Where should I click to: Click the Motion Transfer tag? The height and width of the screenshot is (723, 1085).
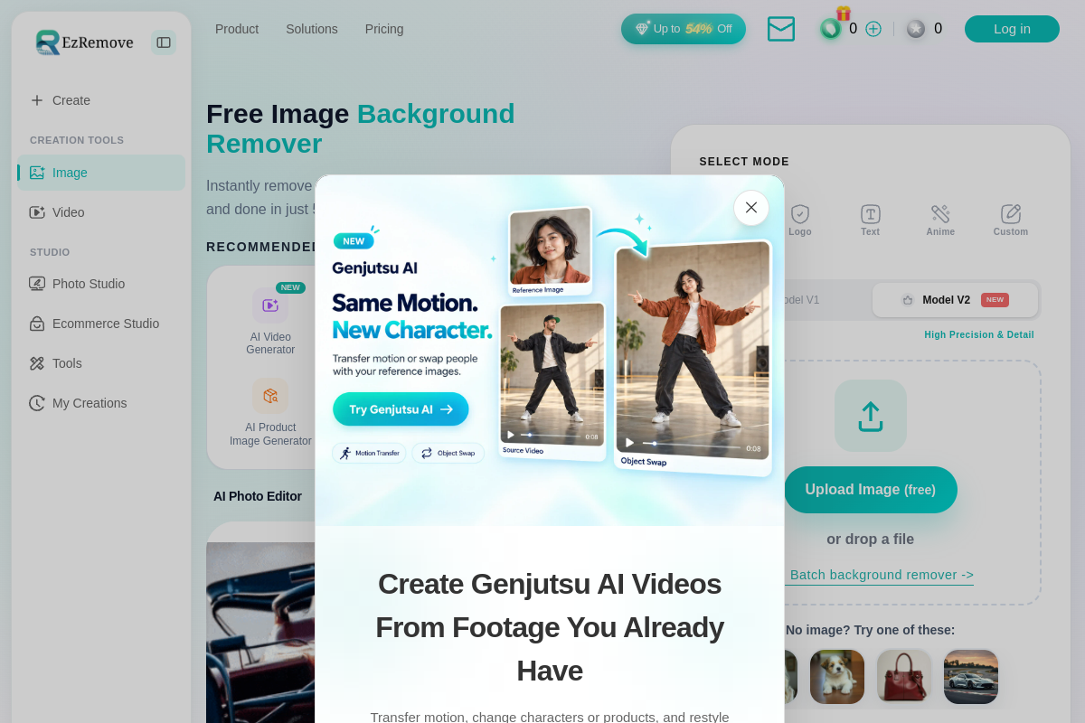tap(369, 453)
